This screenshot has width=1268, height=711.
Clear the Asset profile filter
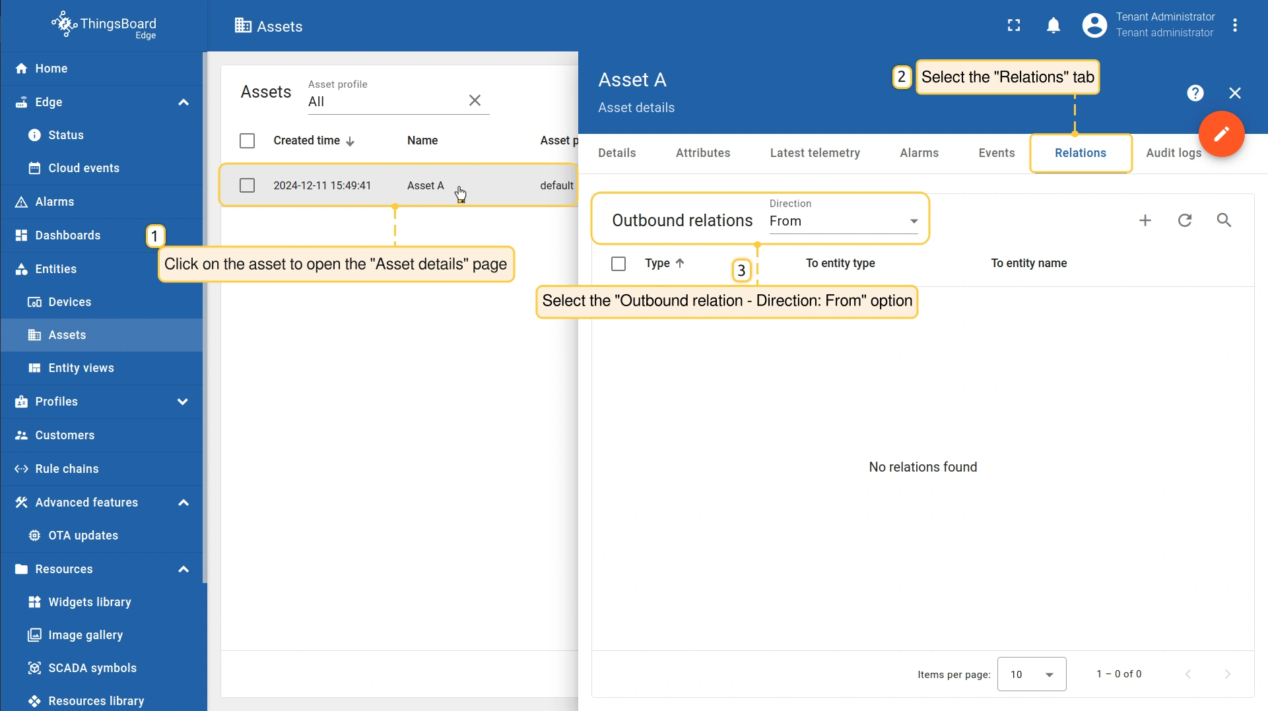coord(475,100)
